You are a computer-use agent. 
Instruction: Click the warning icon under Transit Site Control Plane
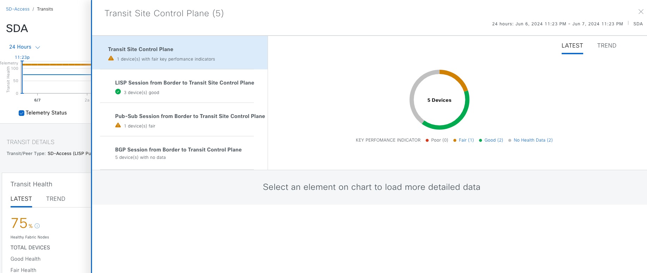click(x=111, y=58)
